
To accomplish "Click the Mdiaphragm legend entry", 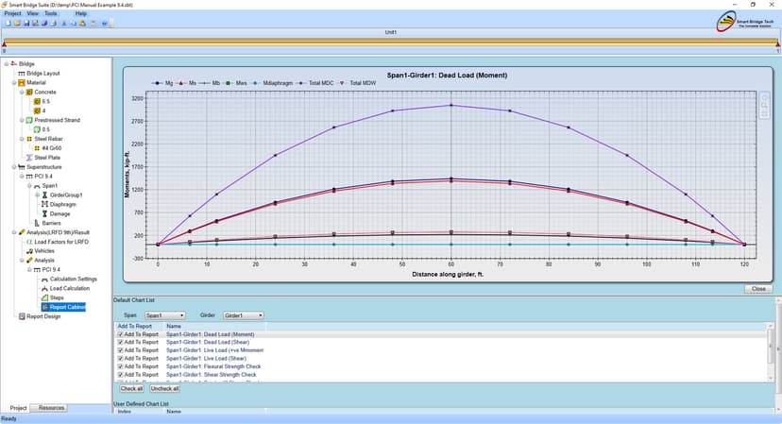I will tap(272, 83).
